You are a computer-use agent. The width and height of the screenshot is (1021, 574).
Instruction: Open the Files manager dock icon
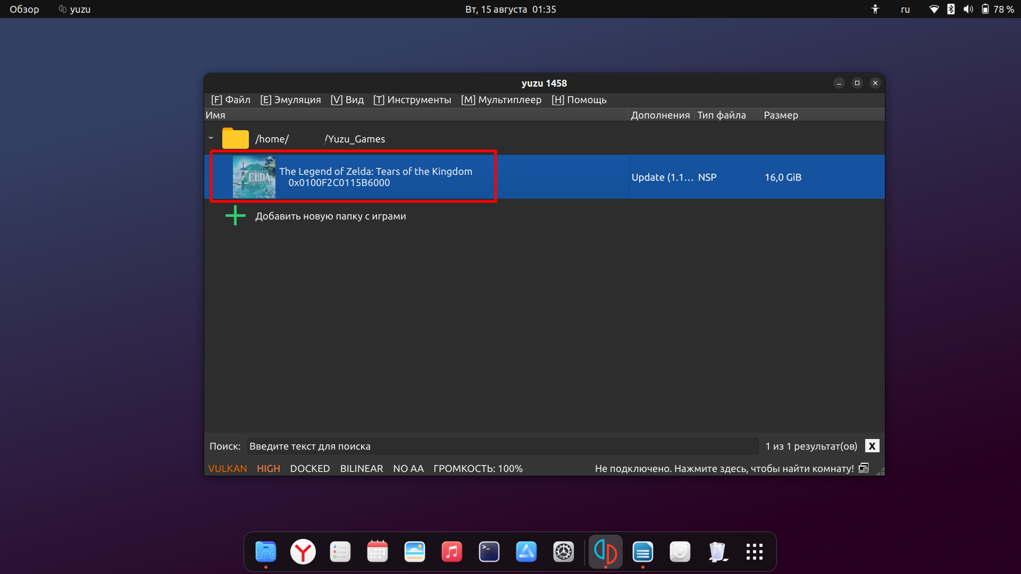tap(266, 552)
